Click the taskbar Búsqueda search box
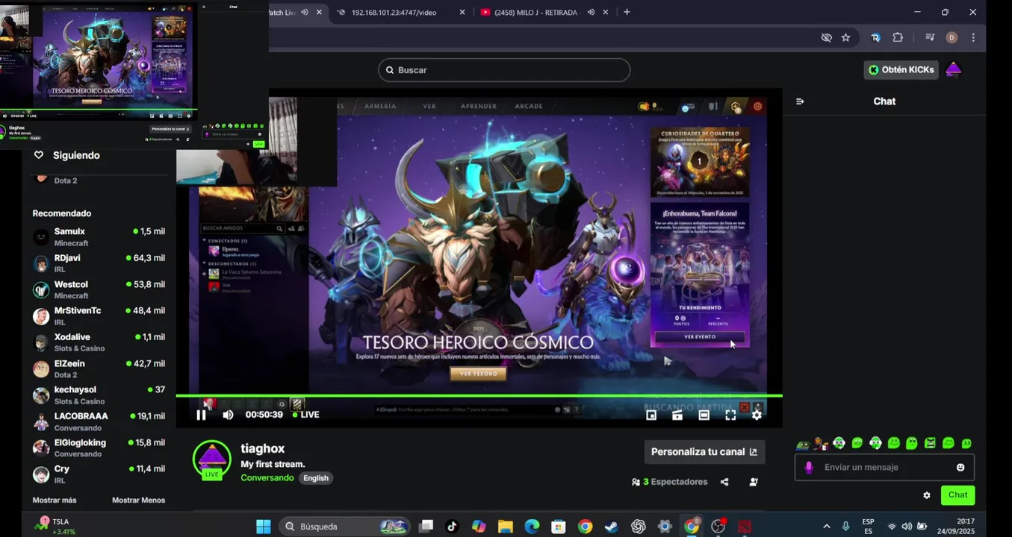 click(346, 527)
